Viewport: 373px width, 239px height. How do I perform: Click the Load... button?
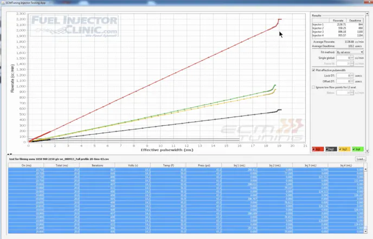tap(360, 159)
